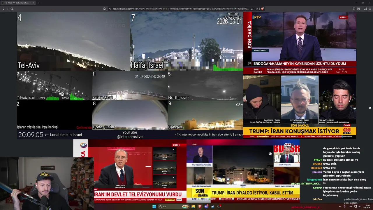
Task: Go back with the browser back arrow
Action: pos(3,9)
